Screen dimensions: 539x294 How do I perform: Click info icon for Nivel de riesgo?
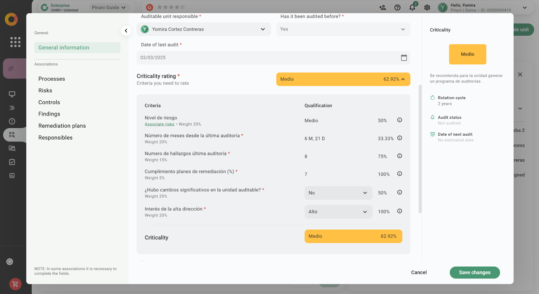400,120
